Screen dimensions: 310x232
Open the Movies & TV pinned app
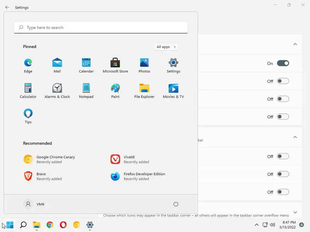[173, 91]
